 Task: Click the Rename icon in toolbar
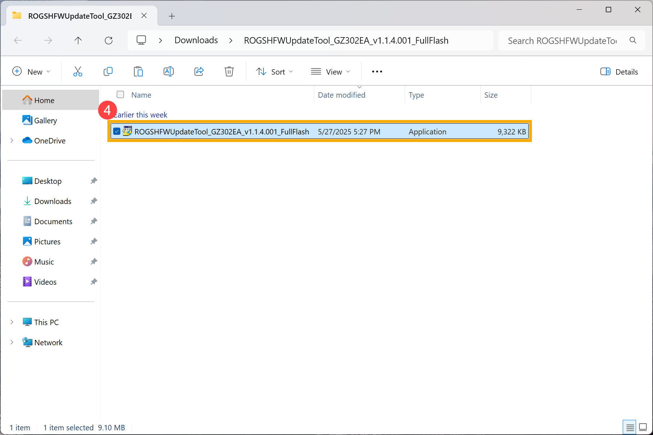point(169,71)
